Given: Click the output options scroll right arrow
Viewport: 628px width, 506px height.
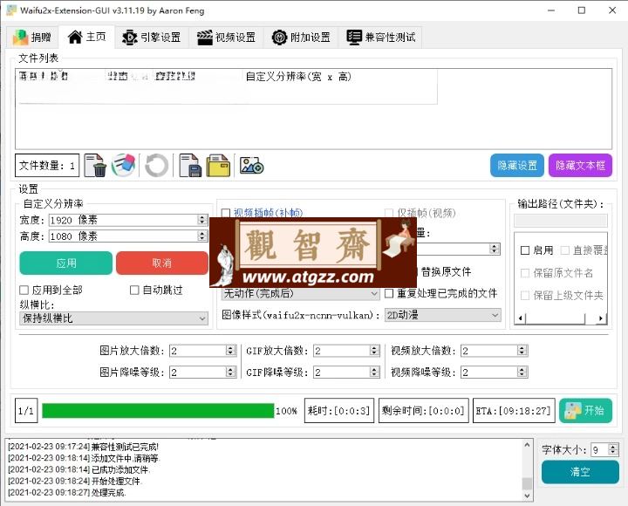Looking at the screenshot, I should [x=601, y=318].
